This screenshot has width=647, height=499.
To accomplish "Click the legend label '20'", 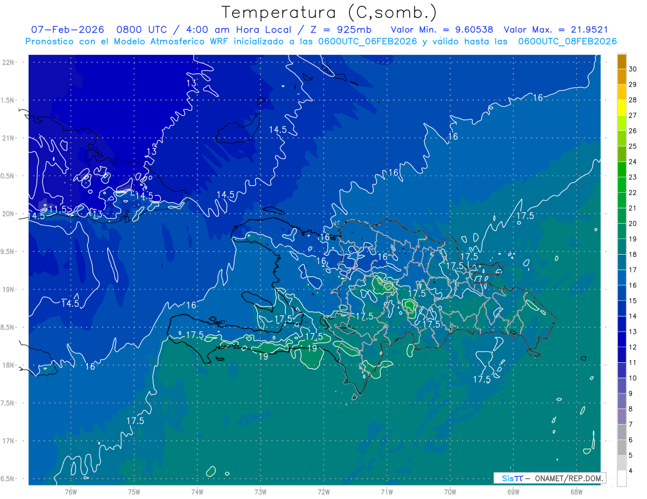I will 633,223.
